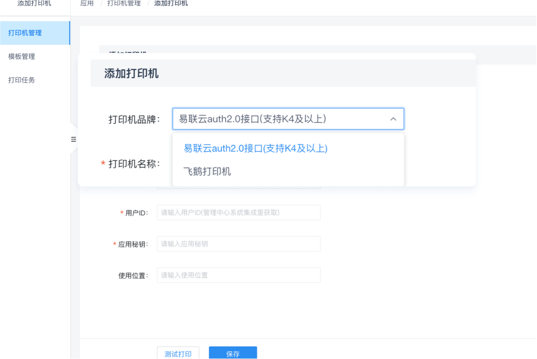
Task: Focus the 用户ID input field
Action: (x=239, y=213)
